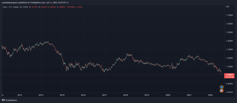Click the 1.30000 price axis label

[229, 49]
